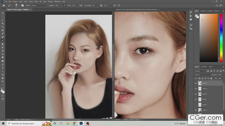Hide Layer 3 visibility eye
Viewport: 225px width, 126px height.
[x=196, y=94]
